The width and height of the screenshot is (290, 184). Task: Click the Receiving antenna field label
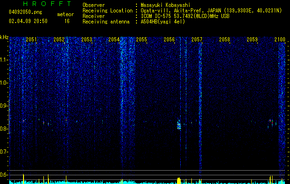pos(106,22)
